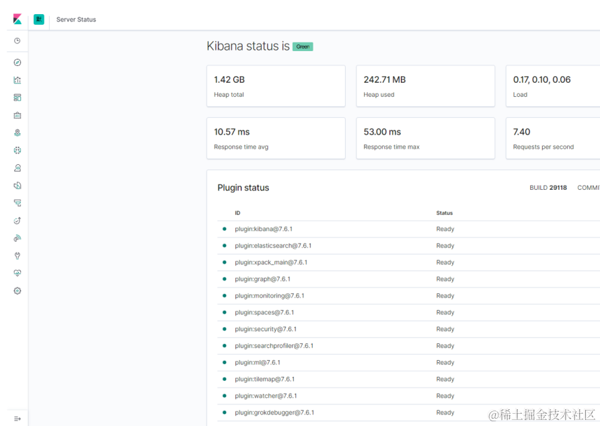Open the Canvas icon in sidebar
Screen dimensions: 600x426
point(17,115)
